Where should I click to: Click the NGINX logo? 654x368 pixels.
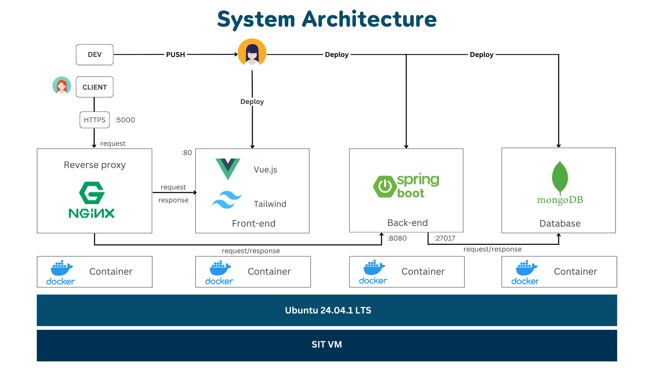(x=92, y=200)
